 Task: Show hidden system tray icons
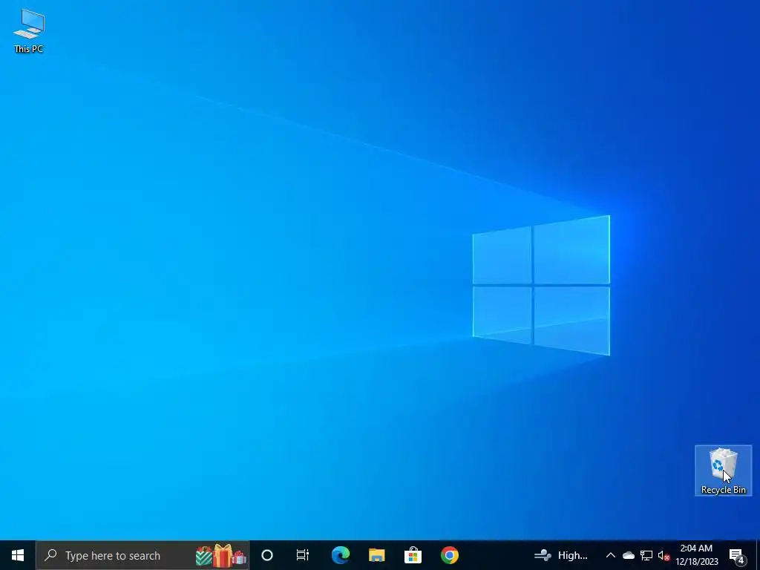tap(611, 555)
